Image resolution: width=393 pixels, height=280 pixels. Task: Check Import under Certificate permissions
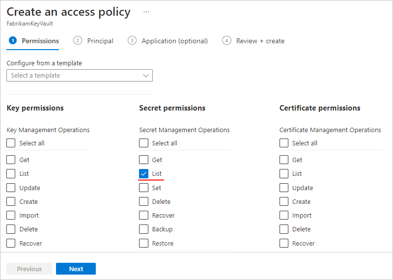284,215
